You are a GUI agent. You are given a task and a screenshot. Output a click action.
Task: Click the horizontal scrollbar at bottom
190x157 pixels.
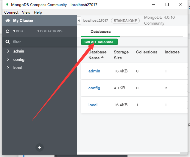click(128, 153)
